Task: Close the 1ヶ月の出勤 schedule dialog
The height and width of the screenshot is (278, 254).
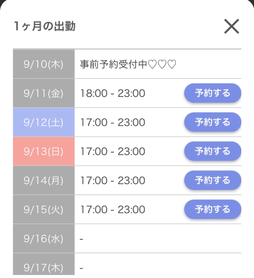Action: coord(231,26)
